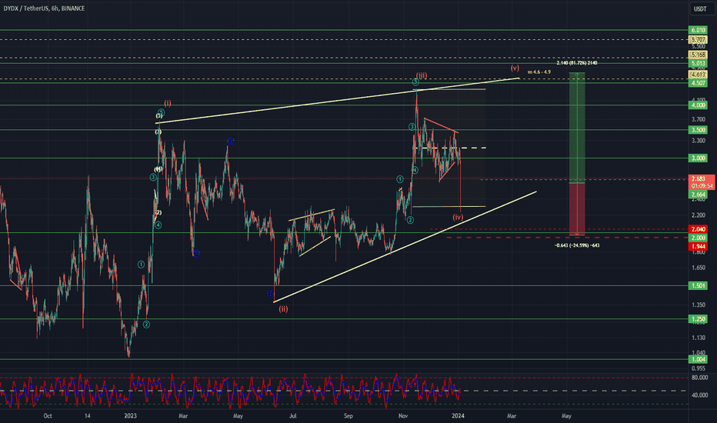Click the Nov label on time axis
This screenshot has width=717, height=423.
pos(403,416)
